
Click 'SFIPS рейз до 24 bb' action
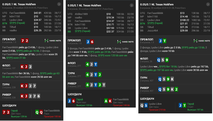point(99,52)
